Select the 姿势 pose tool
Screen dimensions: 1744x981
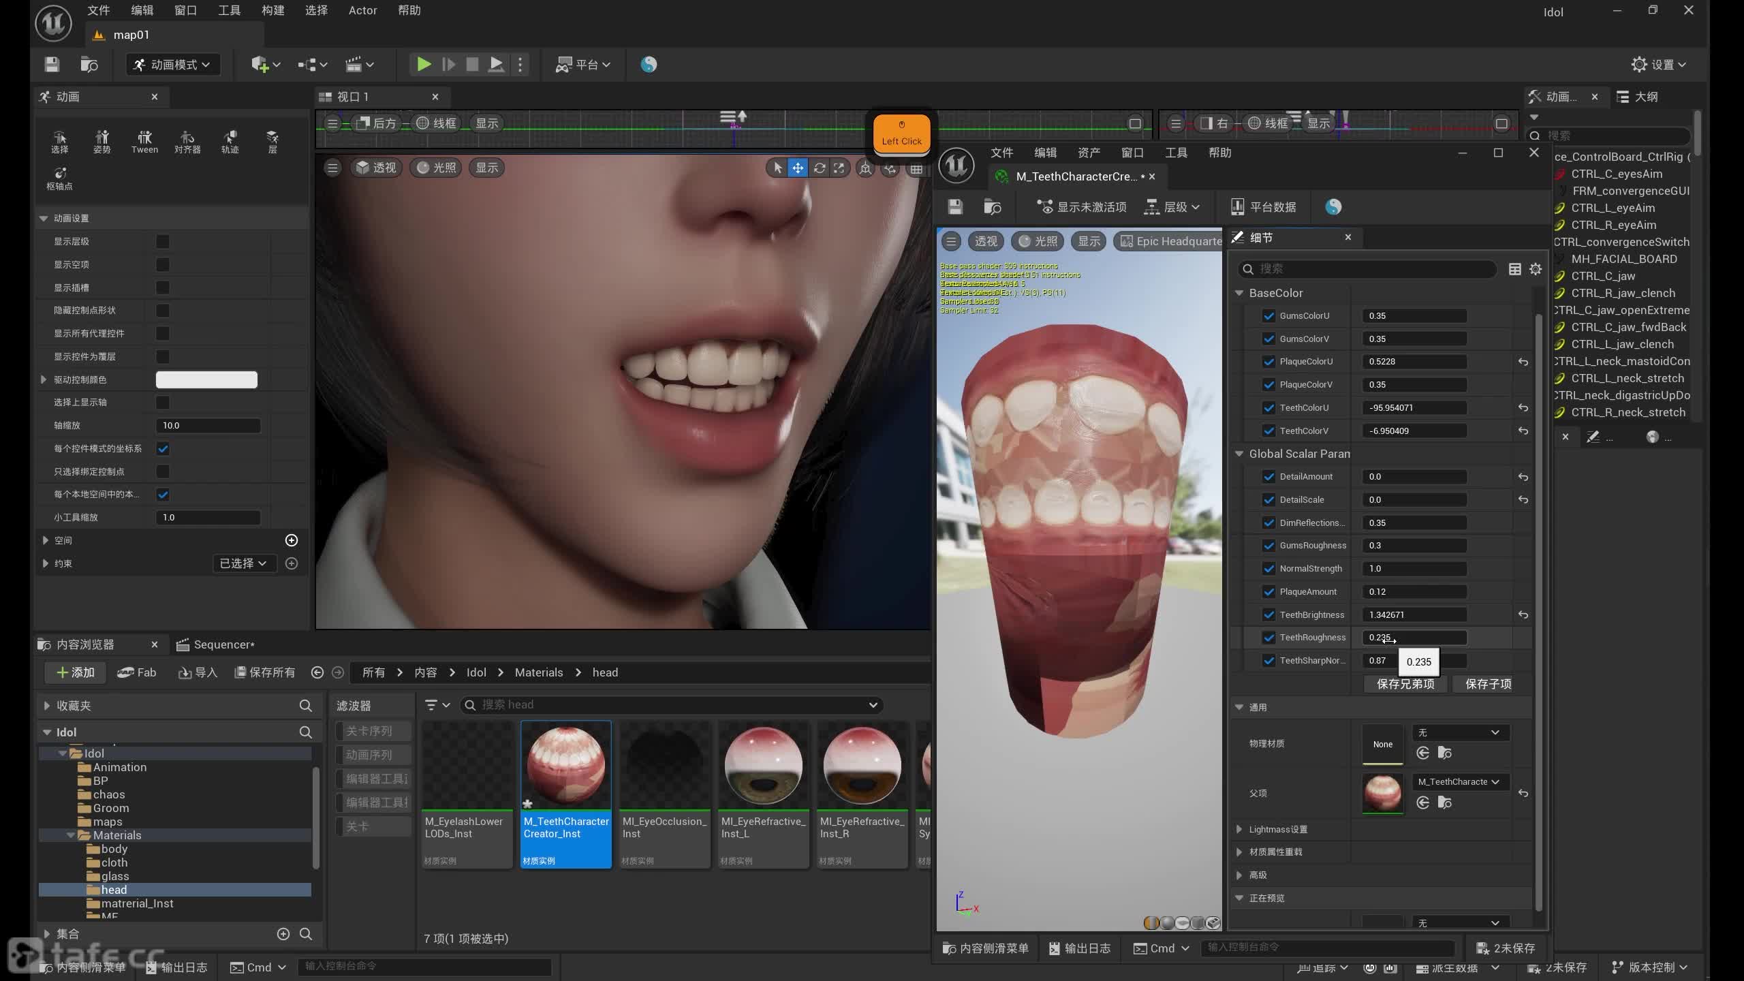(102, 142)
